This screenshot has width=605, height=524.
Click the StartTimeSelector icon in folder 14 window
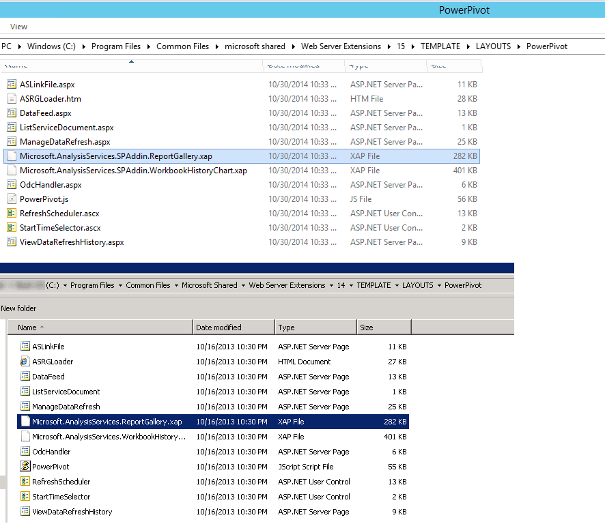[x=25, y=497]
